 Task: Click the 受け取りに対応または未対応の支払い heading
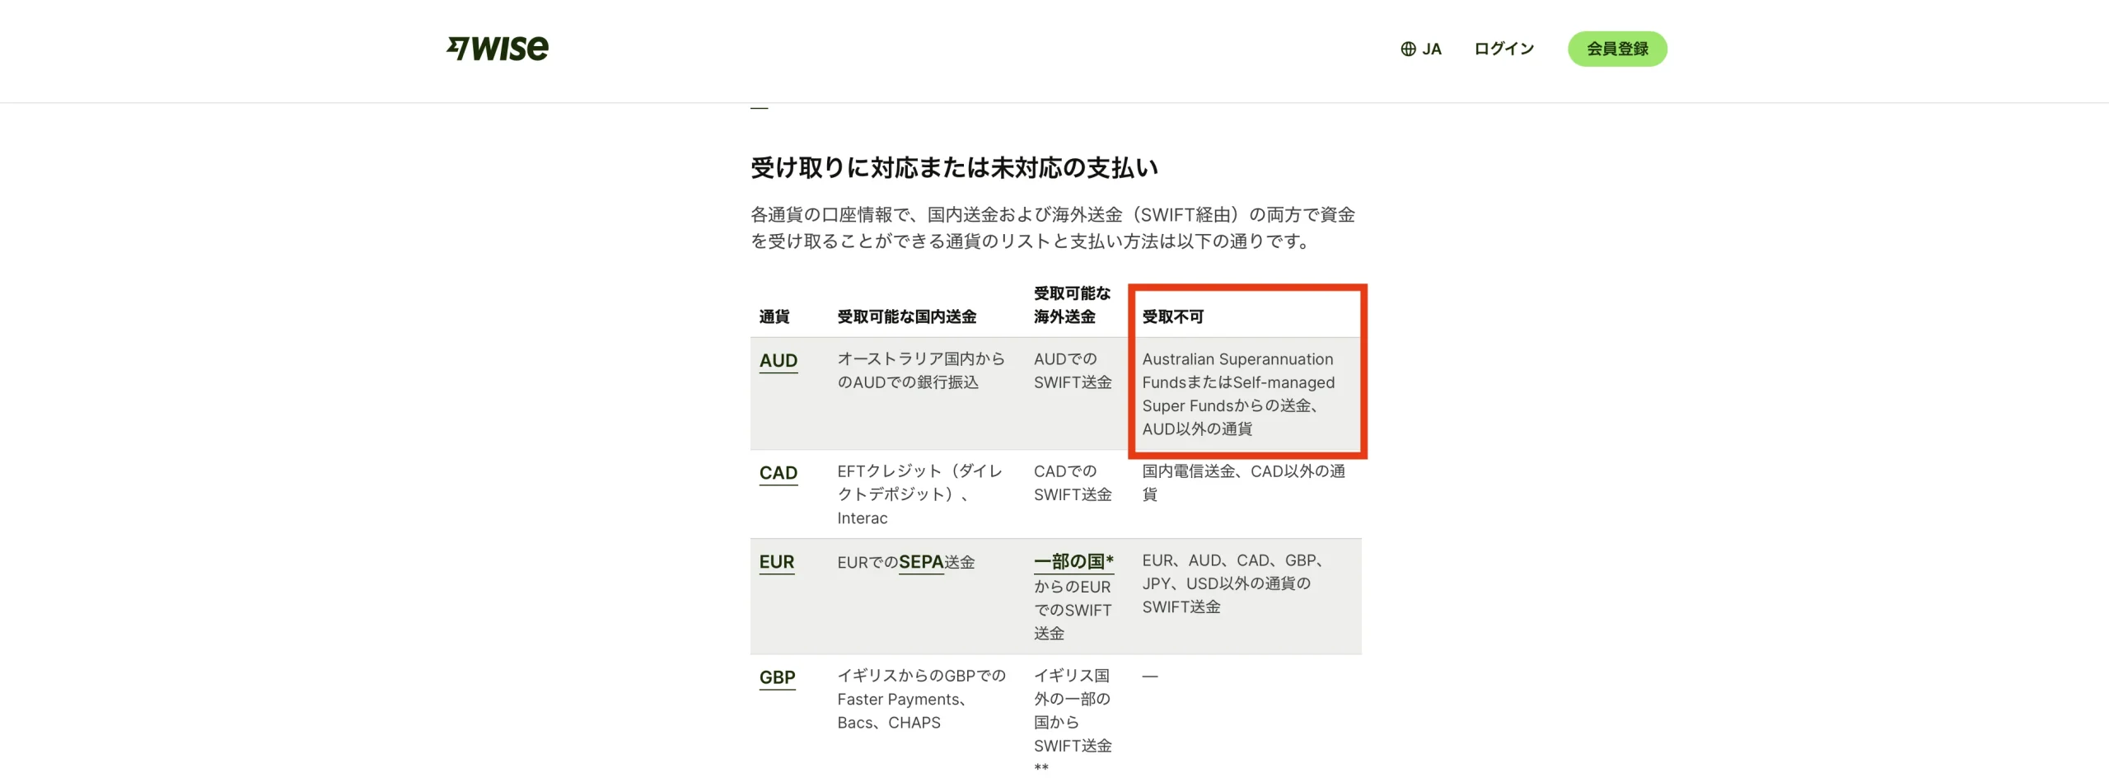pos(953,168)
